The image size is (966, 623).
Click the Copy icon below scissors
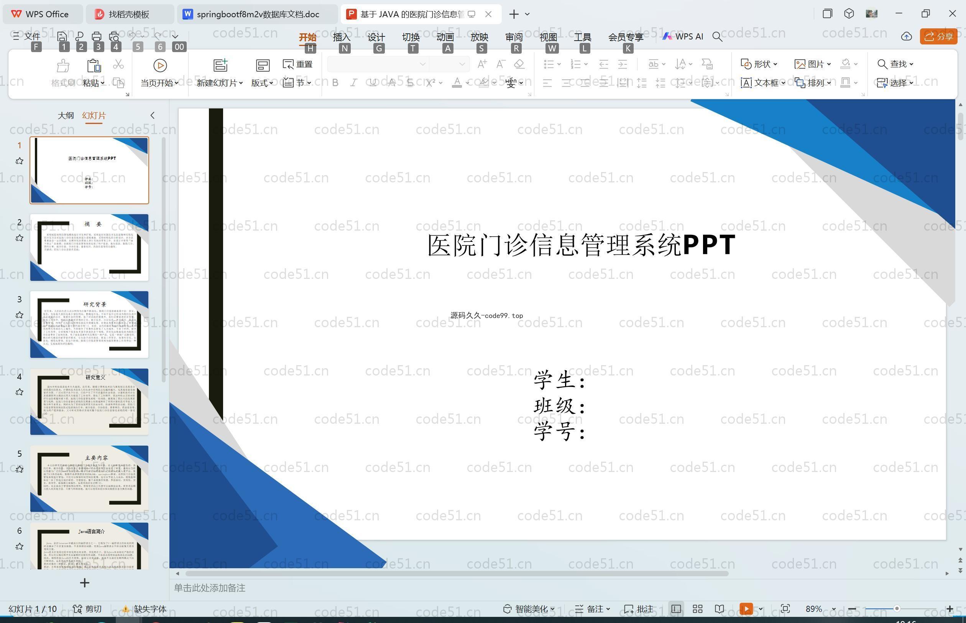pos(118,82)
